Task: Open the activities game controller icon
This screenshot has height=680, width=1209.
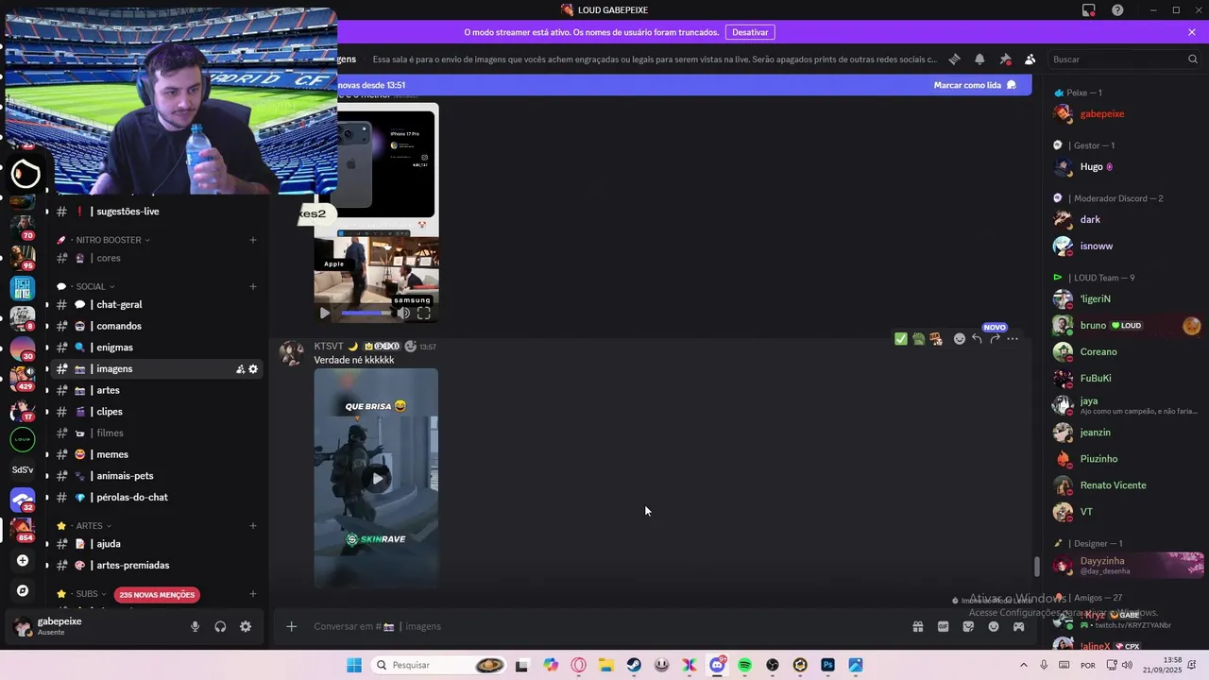Action: point(1018,626)
